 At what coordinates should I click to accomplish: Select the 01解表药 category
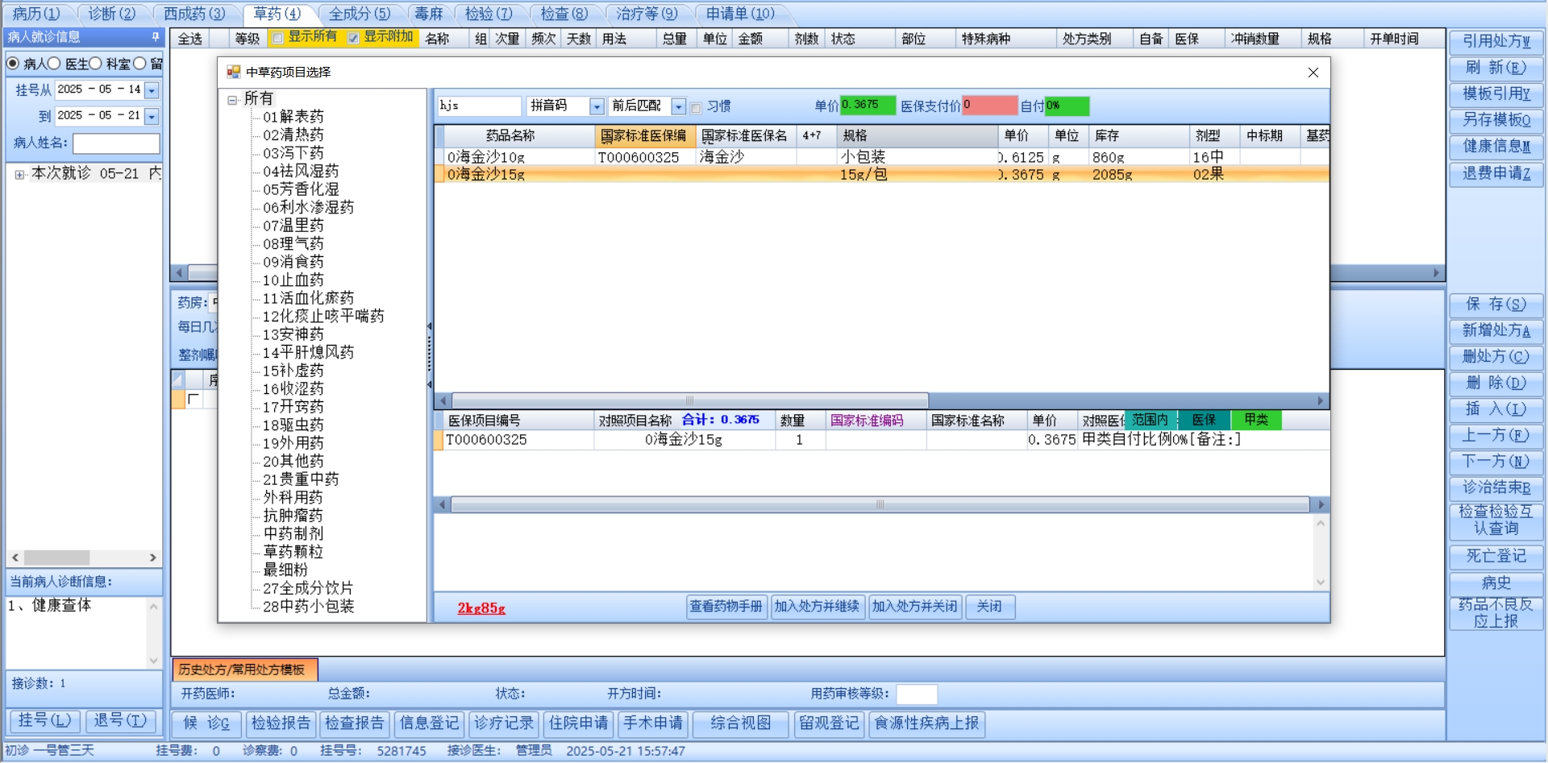pyautogui.click(x=293, y=117)
